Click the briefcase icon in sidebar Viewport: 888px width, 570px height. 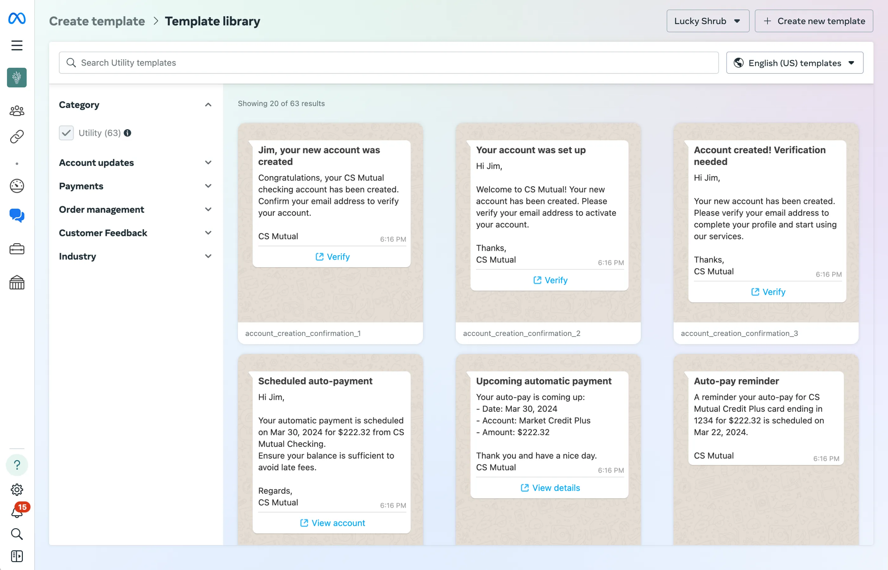[x=17, y=249]
